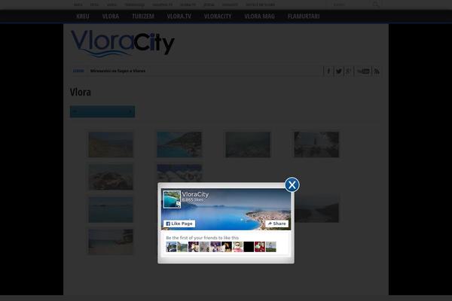Open the TURIZEM menu item
This screenshot has width=452, height=301.
click(x=143, y=16)
